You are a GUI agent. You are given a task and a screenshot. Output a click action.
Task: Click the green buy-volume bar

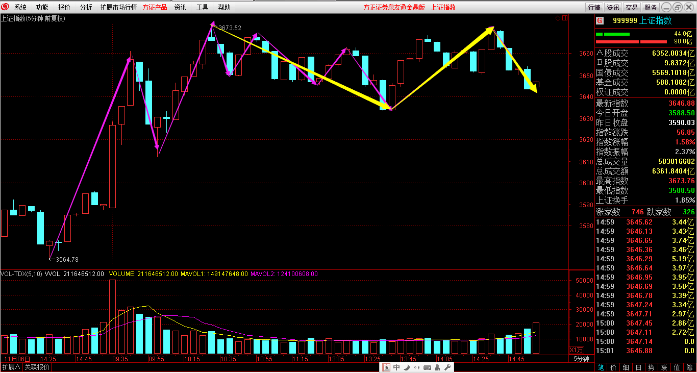click(x=612, y=34)
